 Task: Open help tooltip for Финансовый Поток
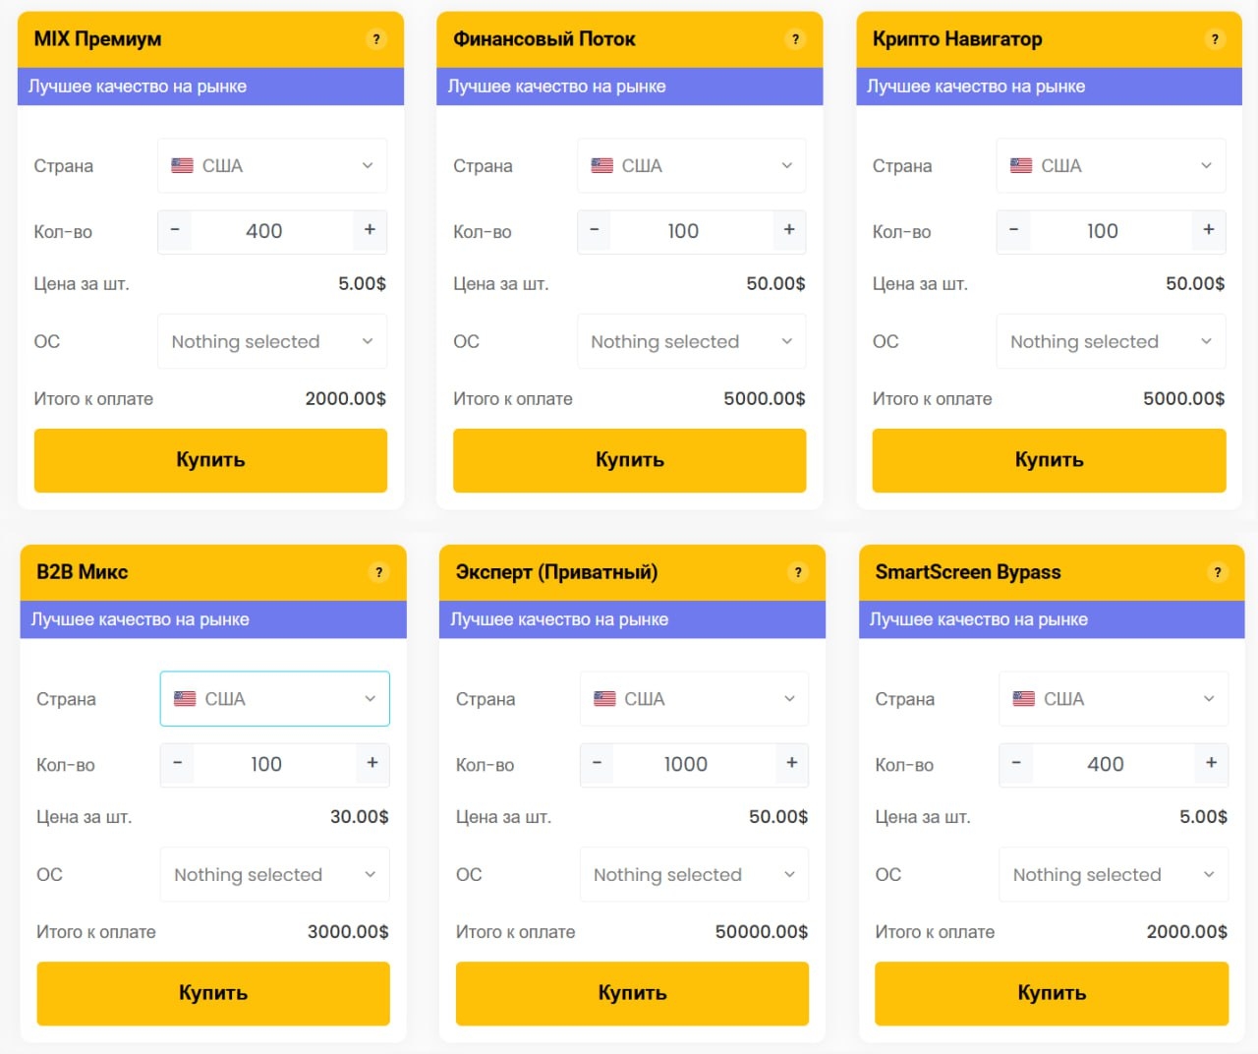pyautogui.click(x=796, y=39)
